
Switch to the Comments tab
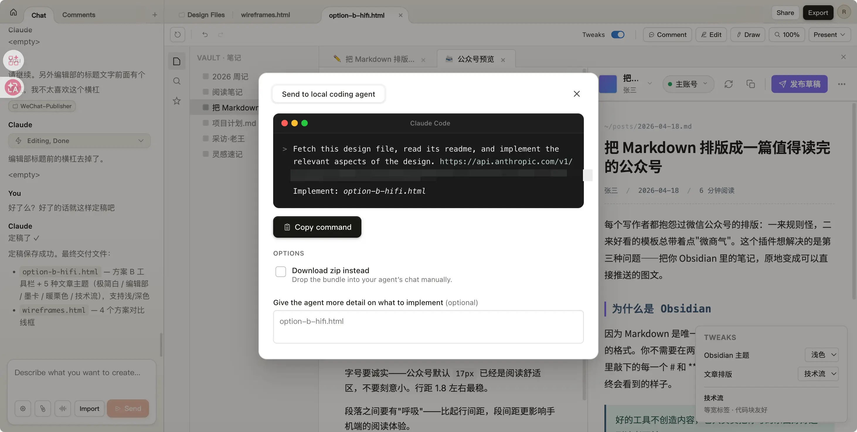tap(79, 15)
